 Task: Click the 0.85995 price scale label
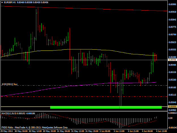coord(172,5)
